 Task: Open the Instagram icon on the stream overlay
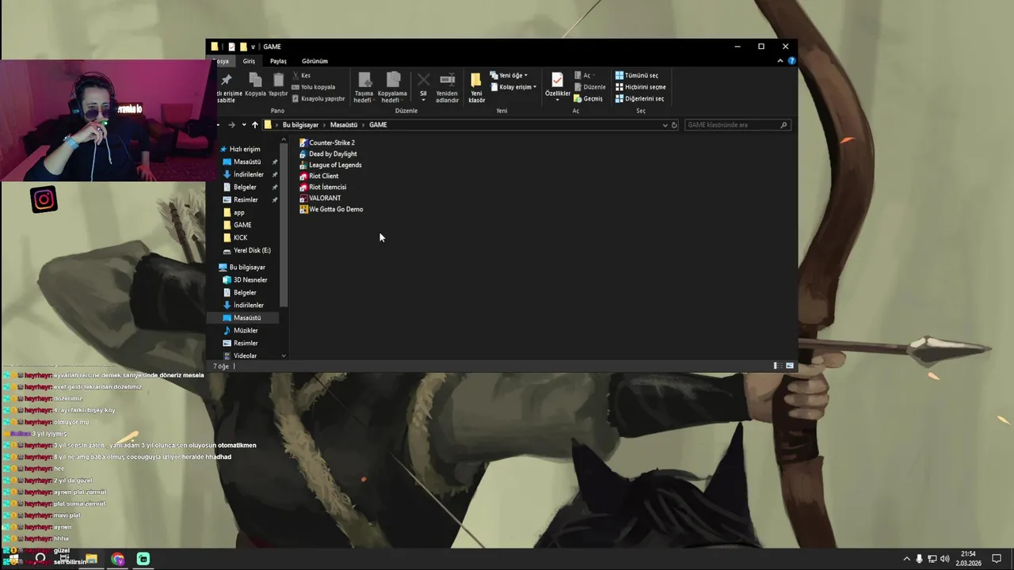tap(44, 199)
